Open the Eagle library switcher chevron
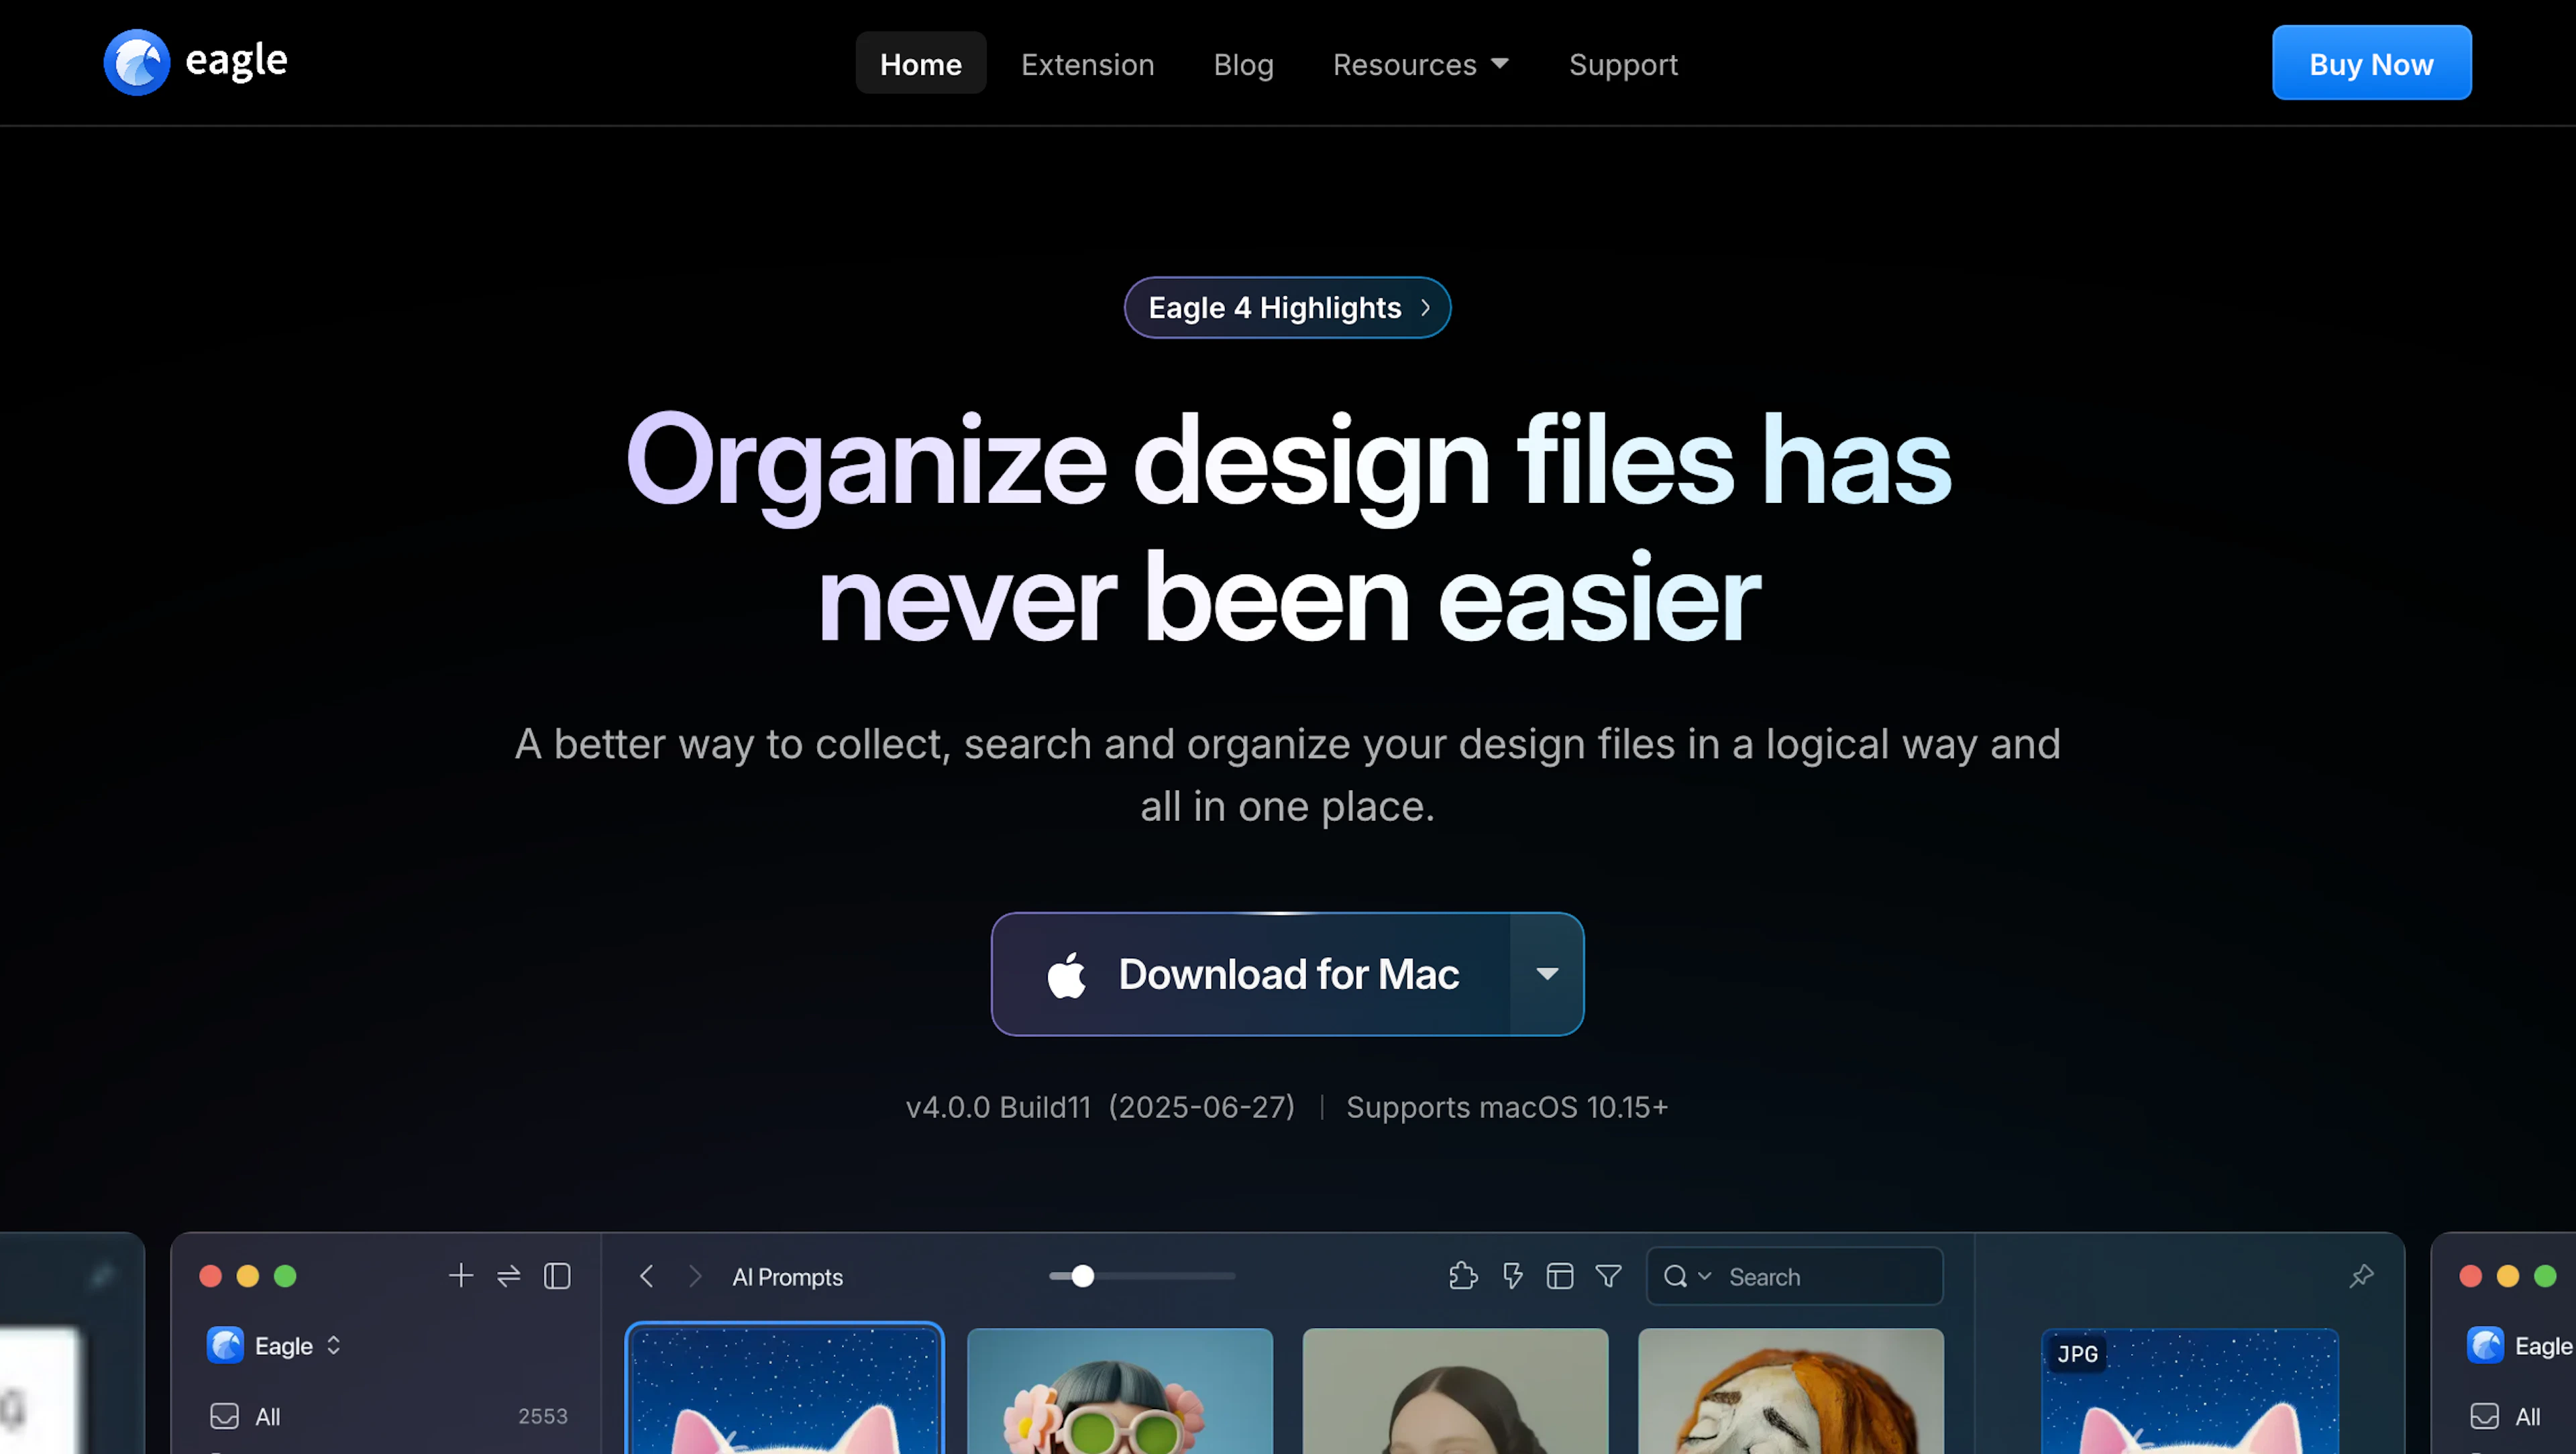Image resolution: width=2576 pixels, height=1454 pixels. [333, 1345]
